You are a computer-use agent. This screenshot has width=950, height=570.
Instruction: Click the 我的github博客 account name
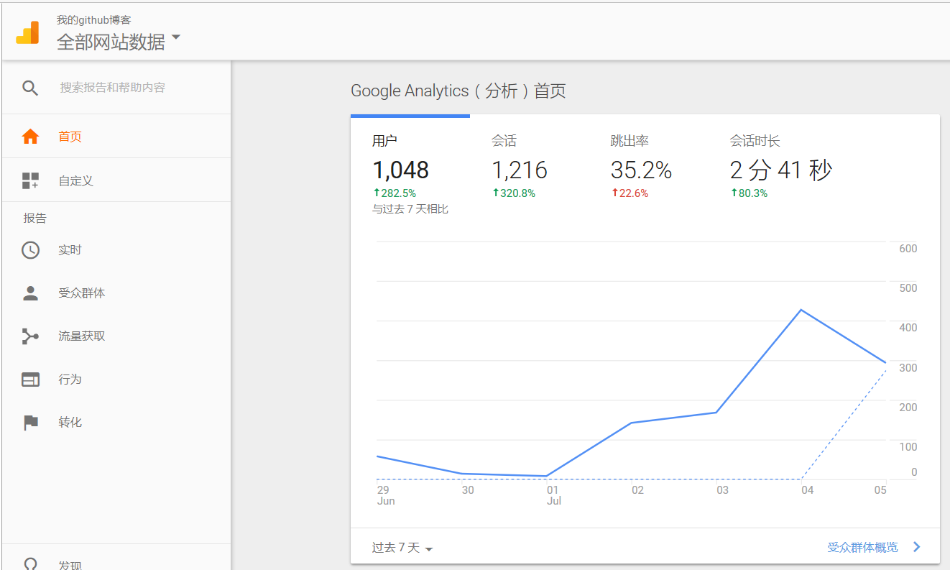click(94, 20)
